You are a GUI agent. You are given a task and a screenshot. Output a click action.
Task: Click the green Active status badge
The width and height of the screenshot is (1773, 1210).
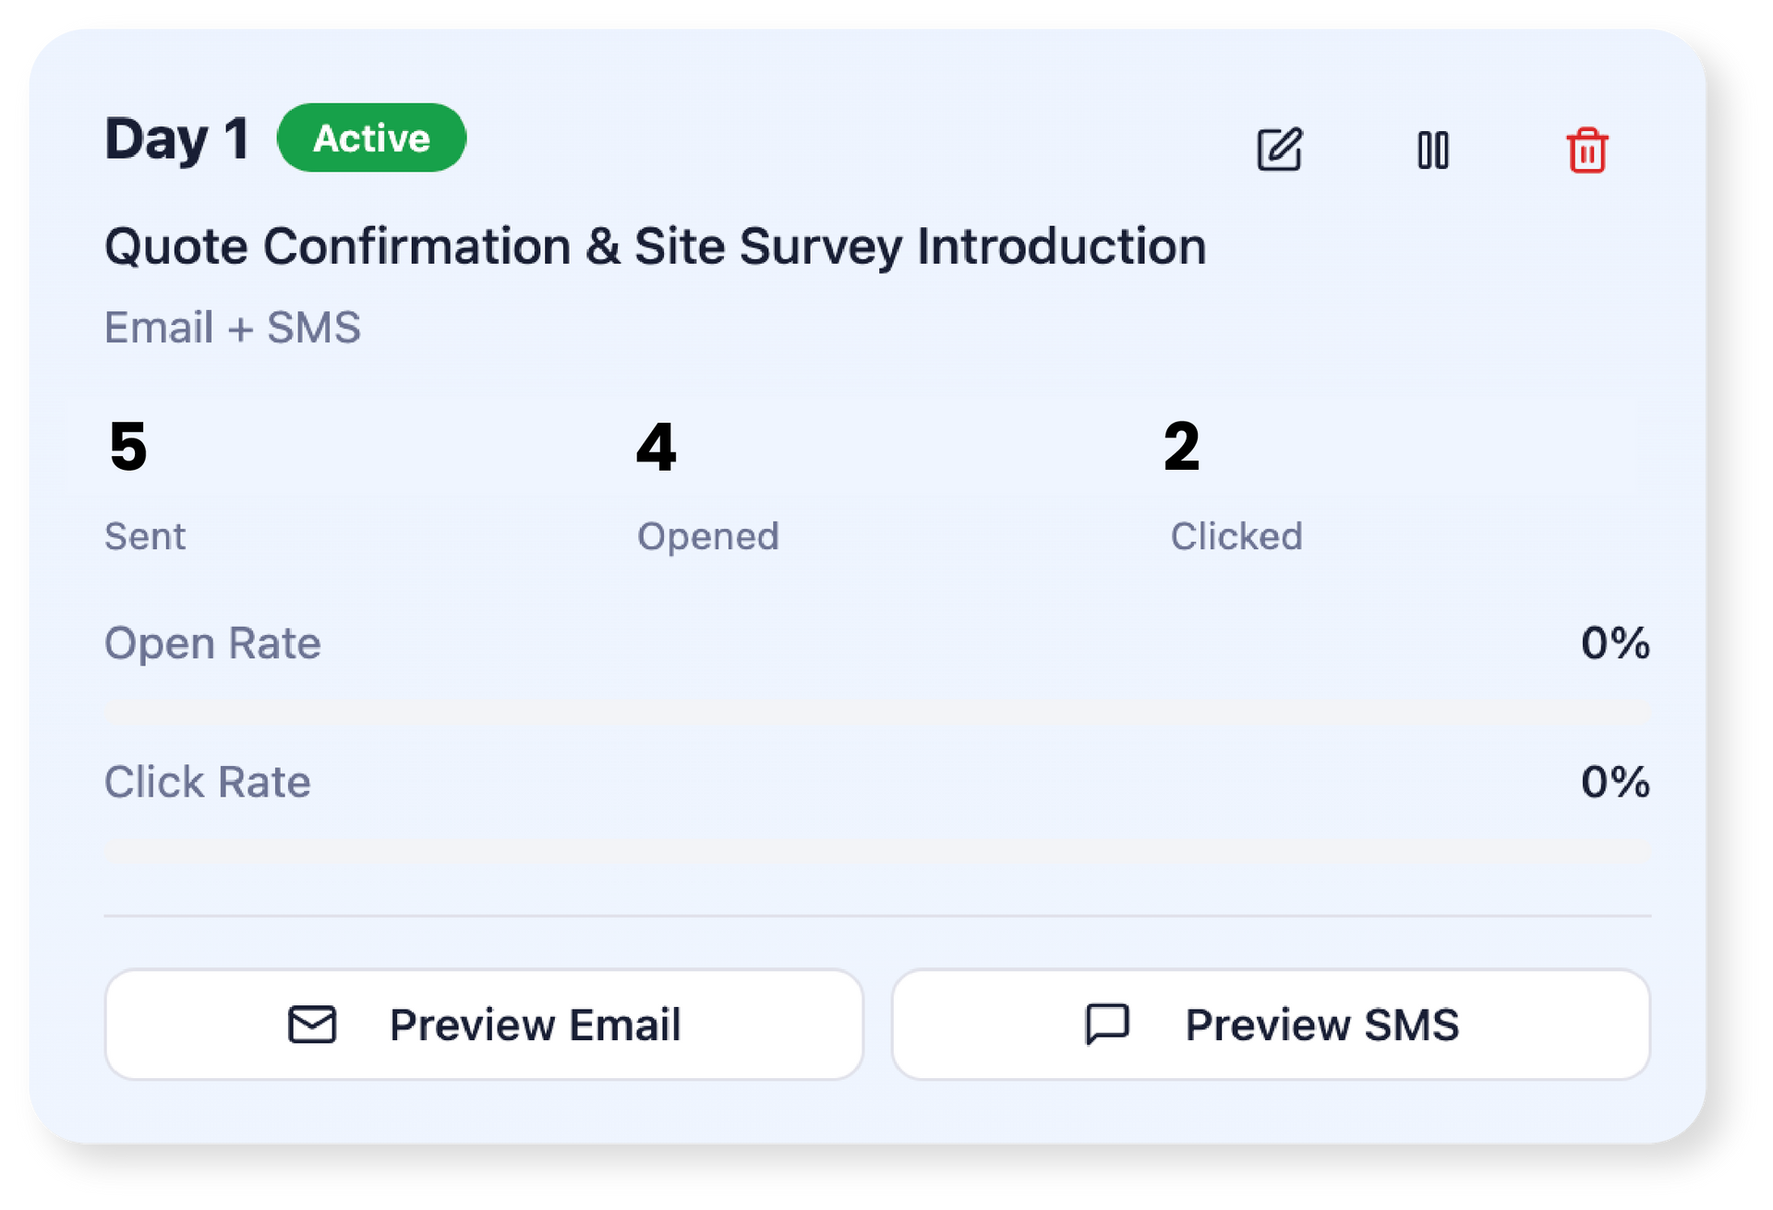(371, 138)
